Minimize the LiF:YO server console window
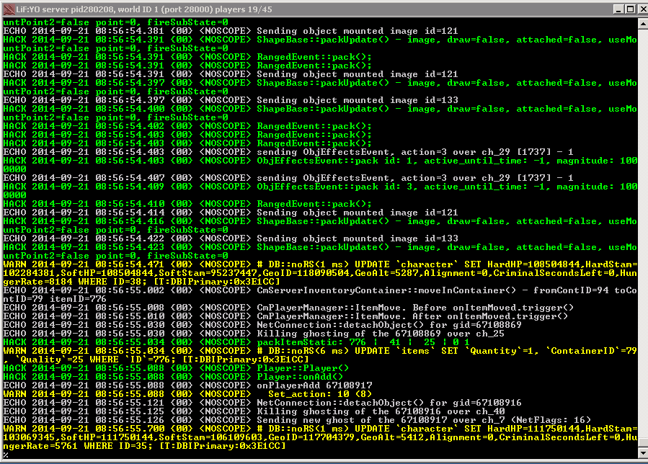 [x=618, y=9]
